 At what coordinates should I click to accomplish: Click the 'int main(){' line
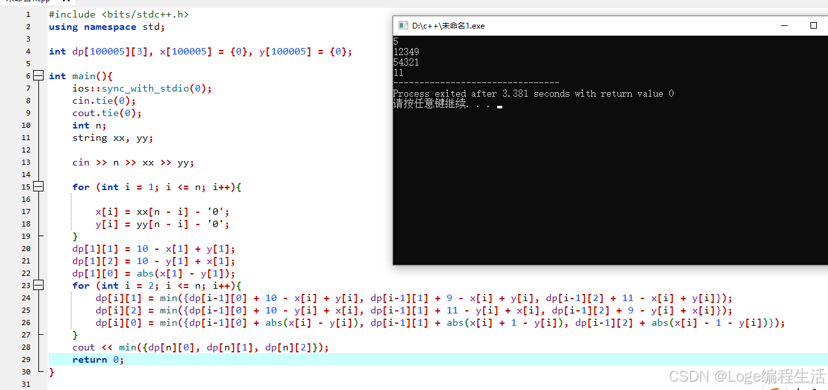81,76
